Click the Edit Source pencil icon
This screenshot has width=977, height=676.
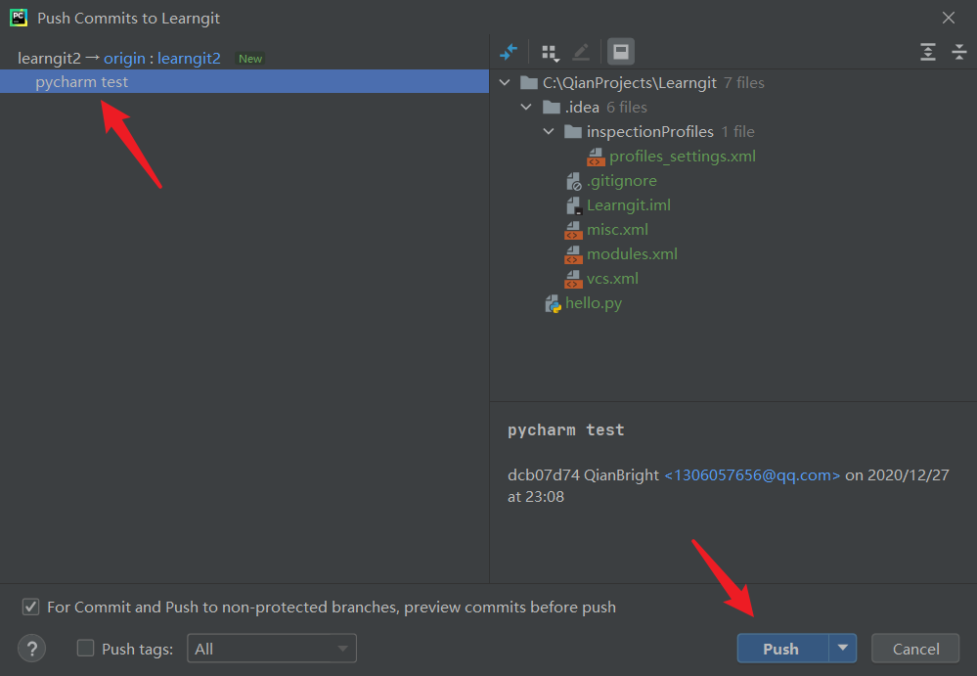coord(581,52)
